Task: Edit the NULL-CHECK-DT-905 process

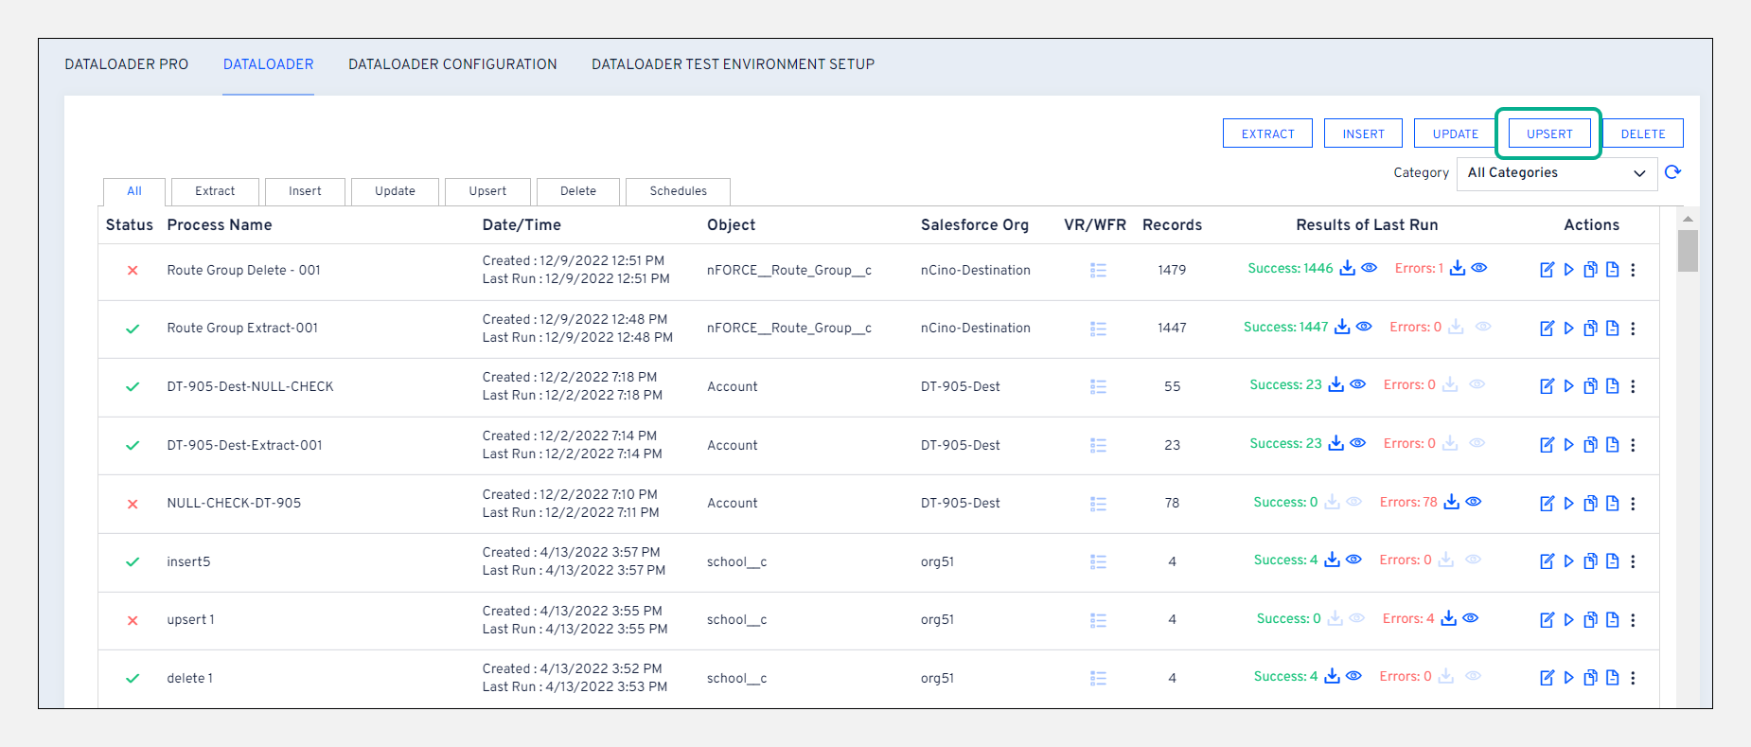Action: tap(1547, 504)
